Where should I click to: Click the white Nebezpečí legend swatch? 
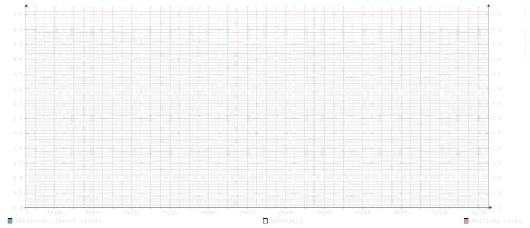tap(266, 221)
